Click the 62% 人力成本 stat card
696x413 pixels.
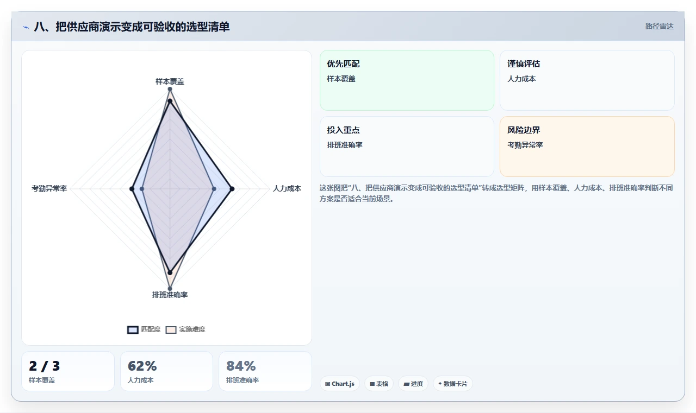(x=166, y=371)
